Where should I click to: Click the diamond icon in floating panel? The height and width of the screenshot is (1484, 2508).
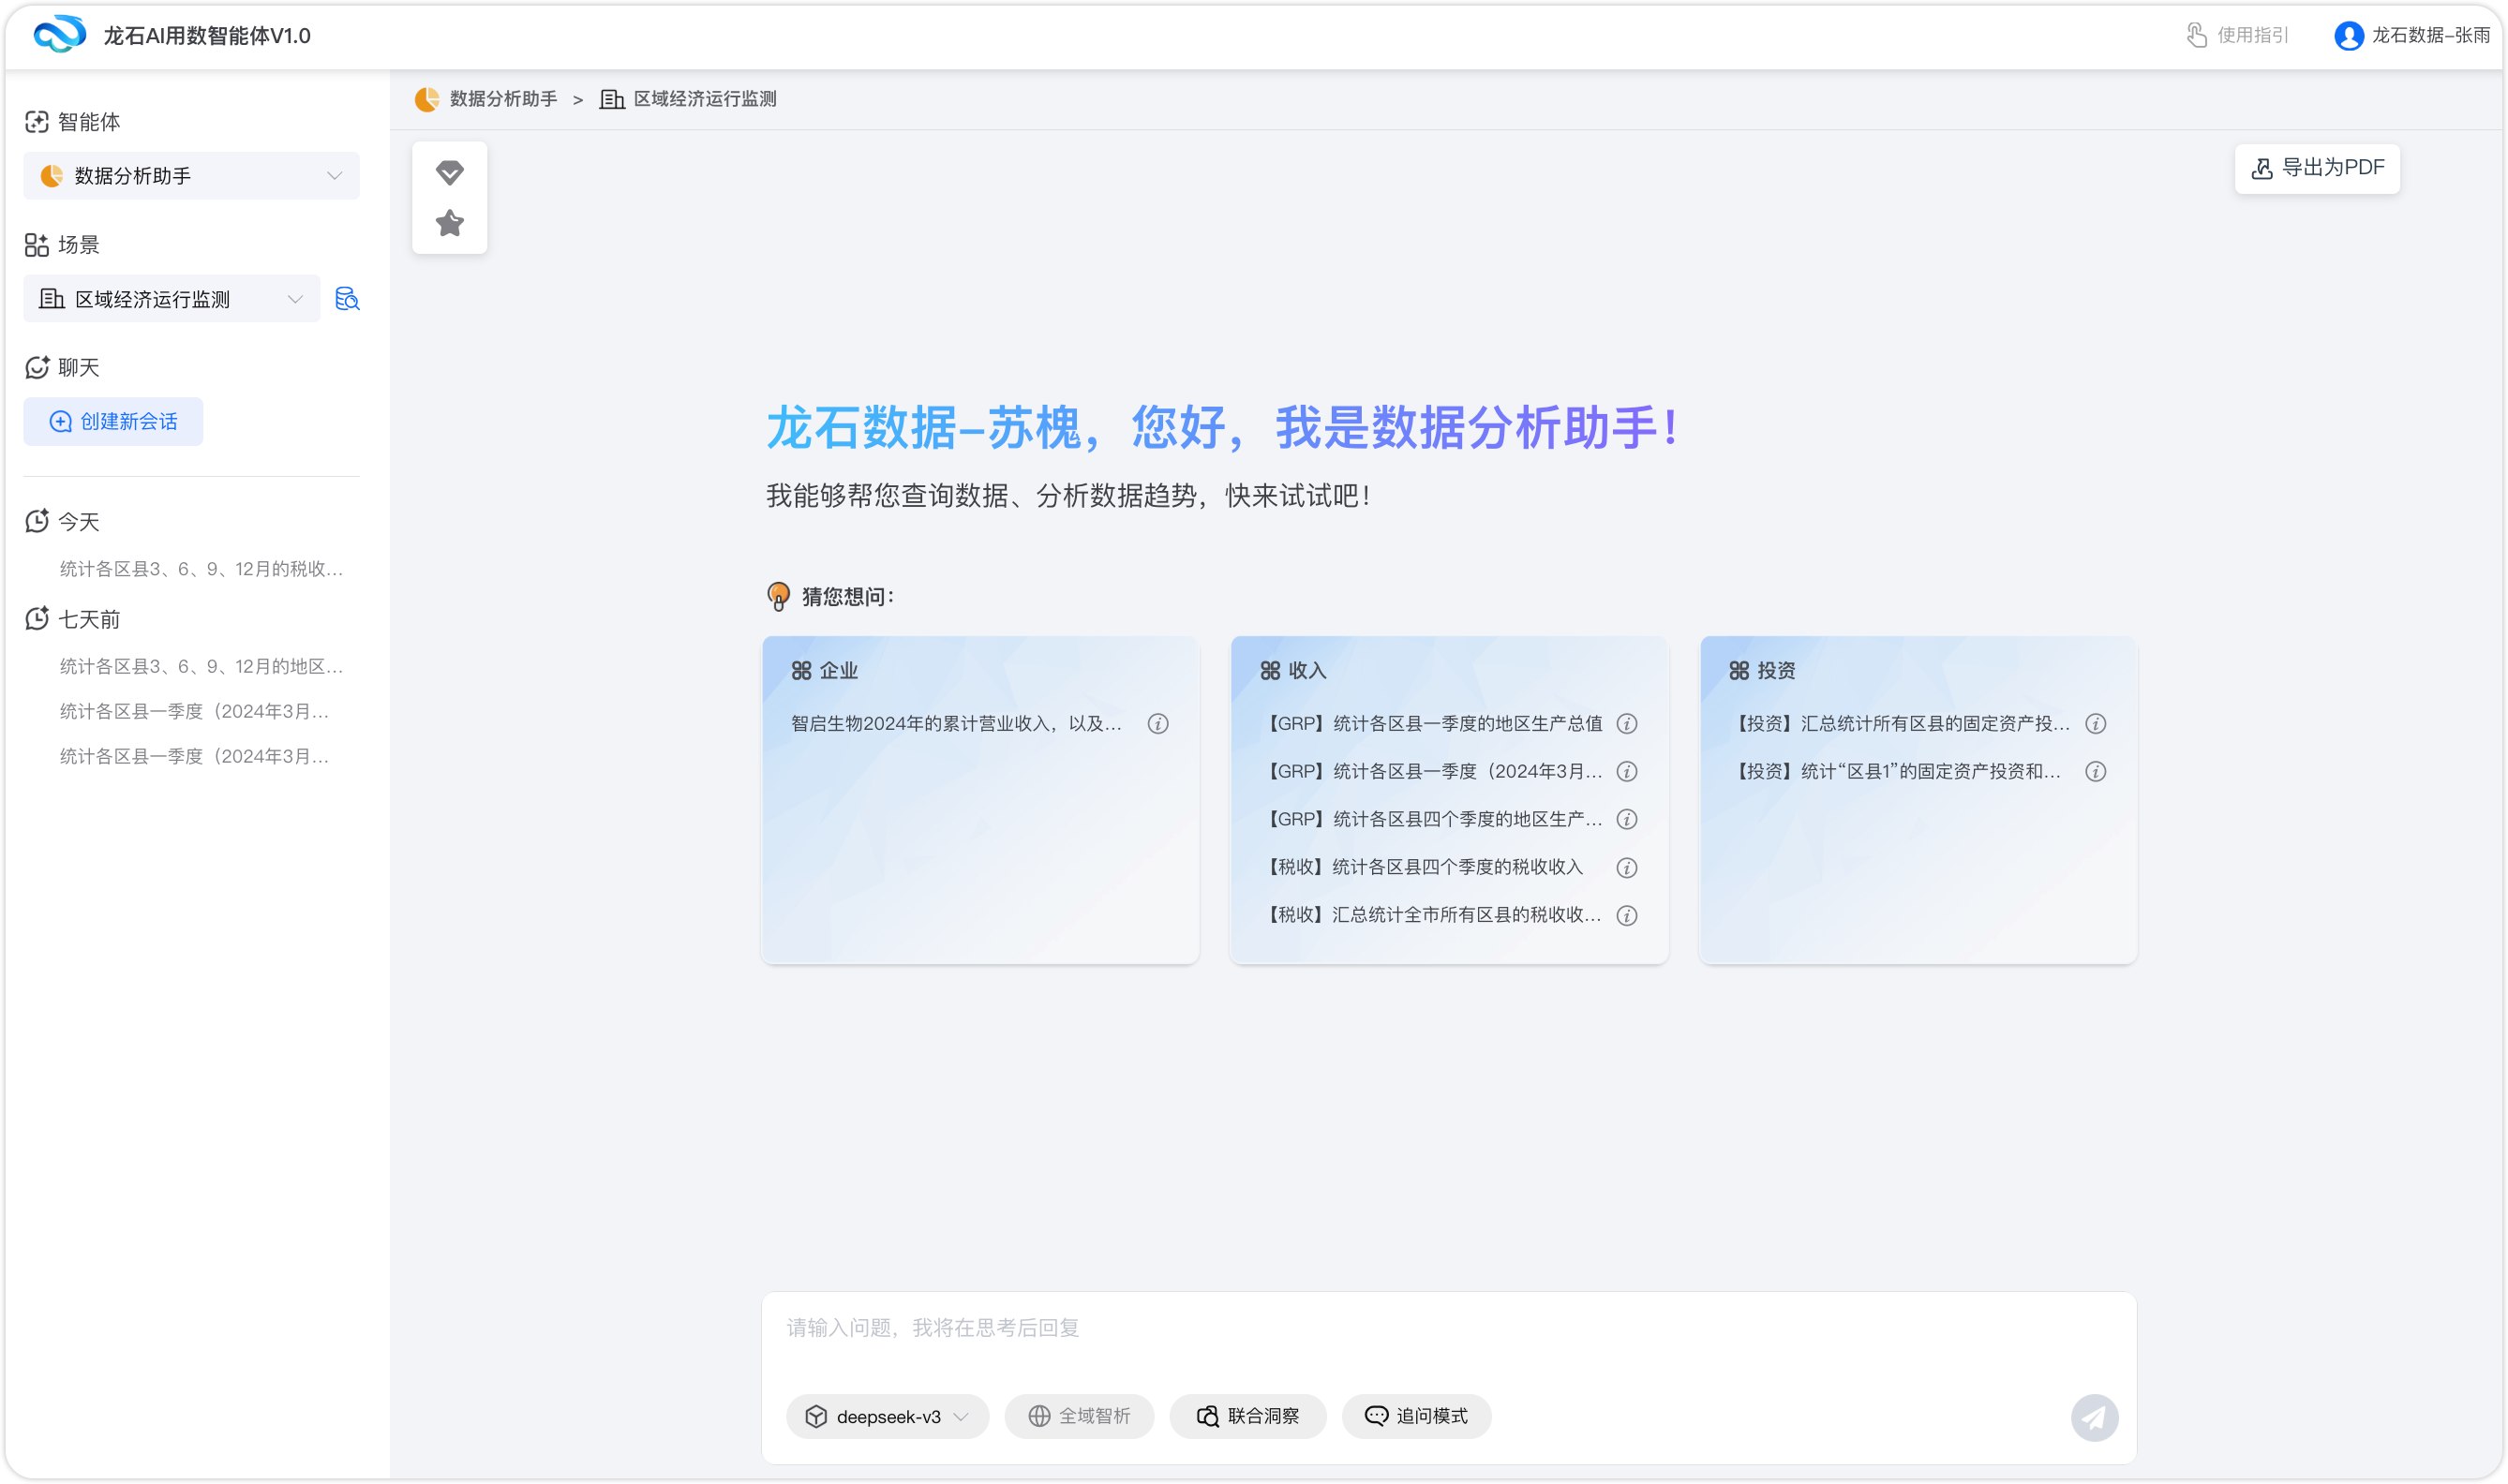[449, 172]
